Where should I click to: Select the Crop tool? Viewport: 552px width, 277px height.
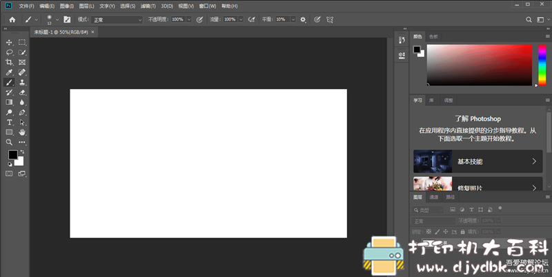[x=9, y=62]
